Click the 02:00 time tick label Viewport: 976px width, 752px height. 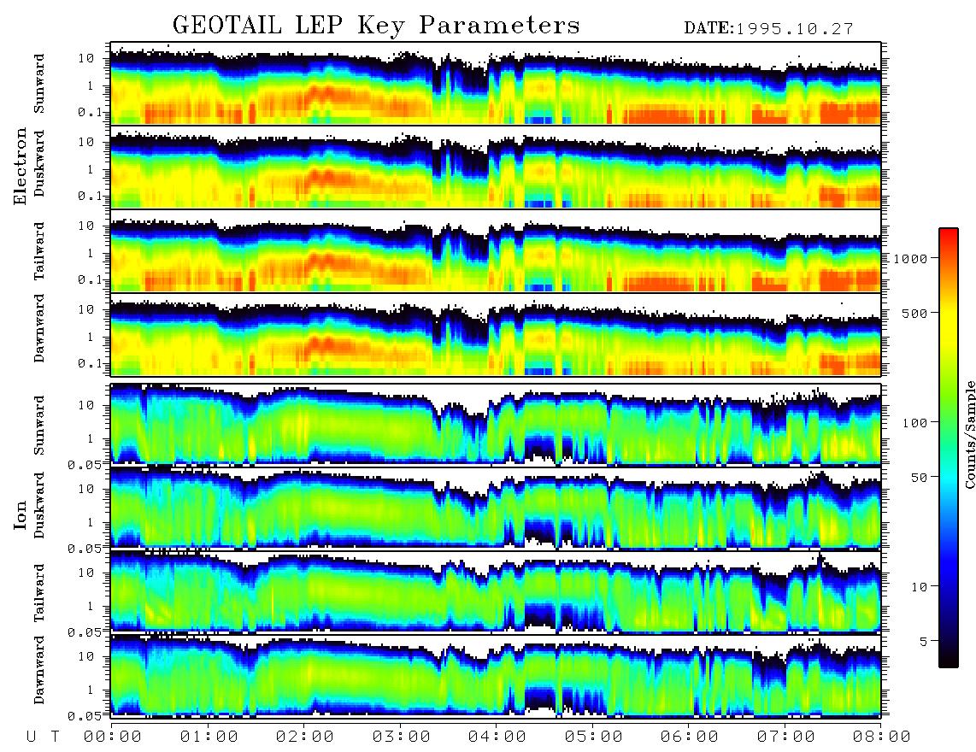click(x=305, y=737)
